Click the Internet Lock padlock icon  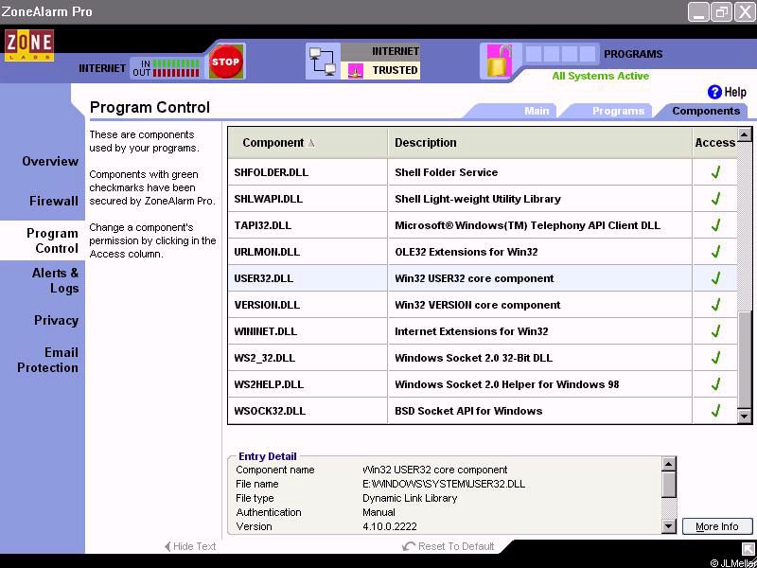(500, 61)
